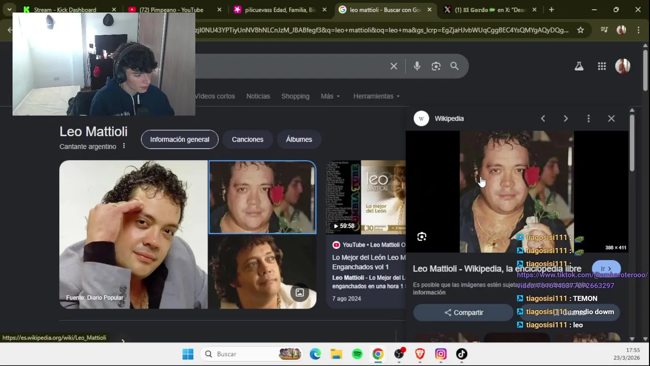Open the Diario Popular large portrait image
Screen dimensions: 650x366
click(134, 234)
